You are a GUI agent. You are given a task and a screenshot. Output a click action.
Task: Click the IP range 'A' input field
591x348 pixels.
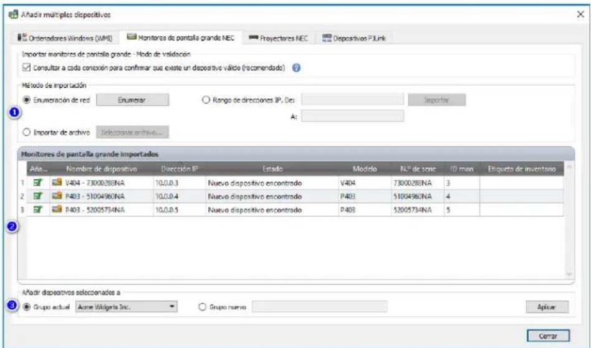click(352, 116)
